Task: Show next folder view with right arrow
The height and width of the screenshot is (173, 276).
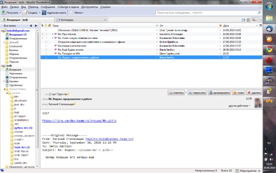Action: [x=36, y=26]
